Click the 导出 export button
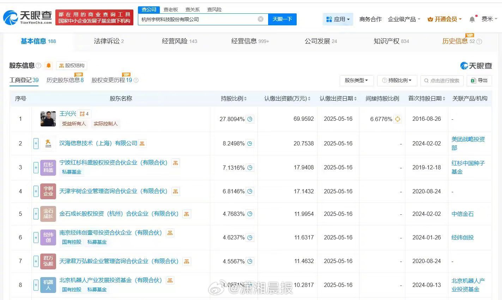The height and width of the screenshot is (300, 502). [x=479, y=81]
